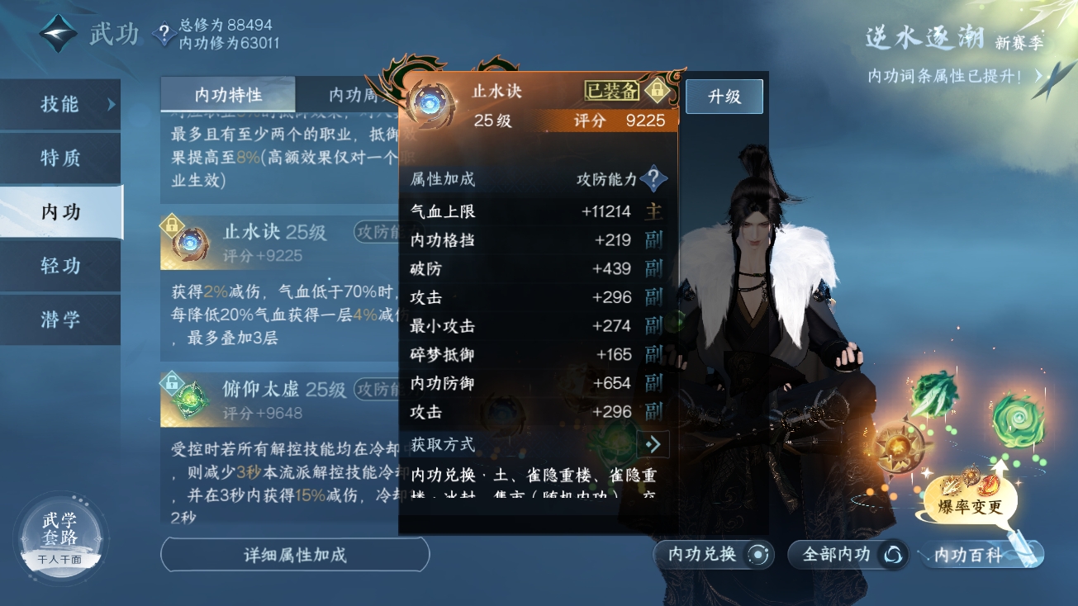
Task: Toggle the lock icon on 止水诀 popup header
Action: click(658, 88)
